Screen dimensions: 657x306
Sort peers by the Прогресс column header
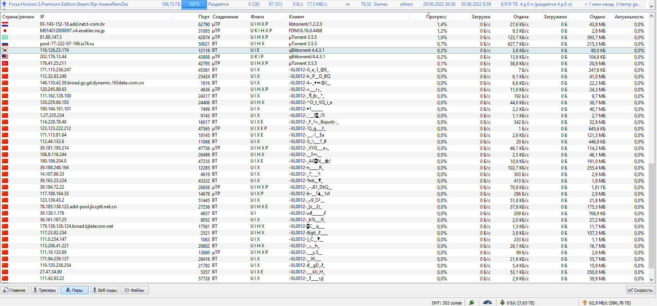(436, 17)
